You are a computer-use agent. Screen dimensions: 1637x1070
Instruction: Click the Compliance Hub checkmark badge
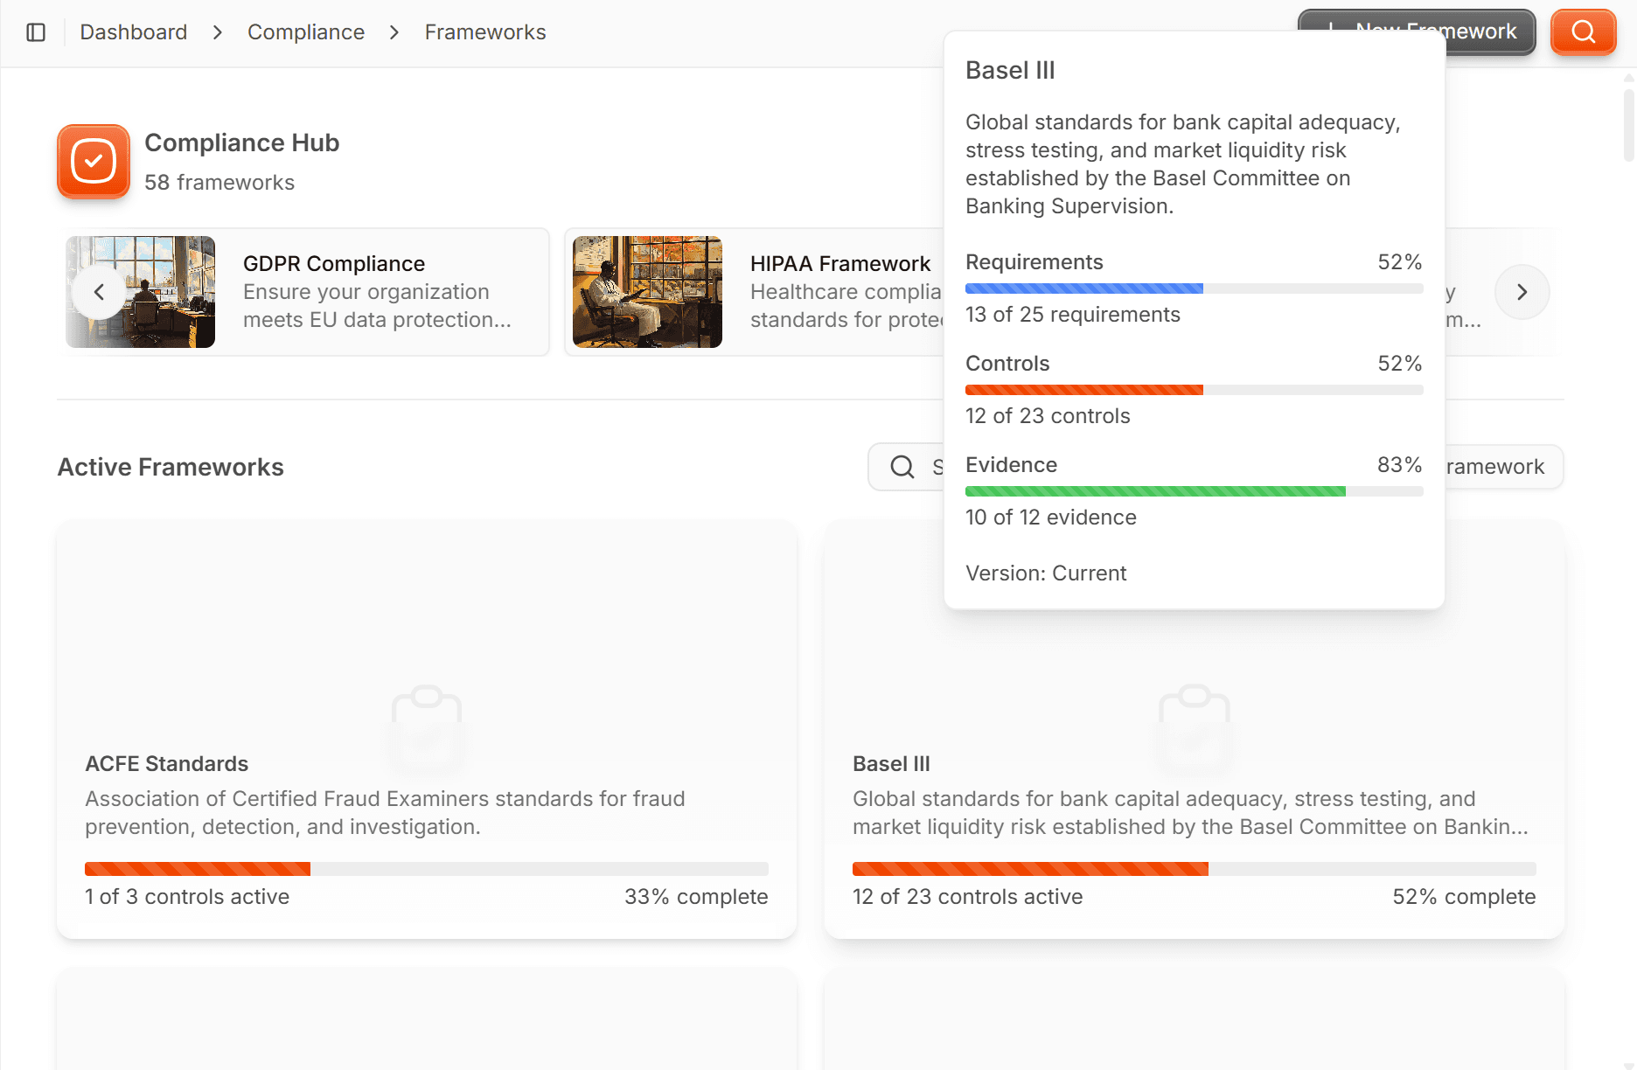(x=93, y=162)
